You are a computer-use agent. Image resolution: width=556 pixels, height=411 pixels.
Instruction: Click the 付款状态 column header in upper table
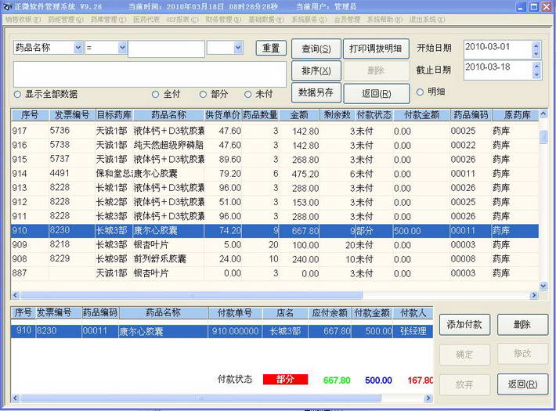374,115
